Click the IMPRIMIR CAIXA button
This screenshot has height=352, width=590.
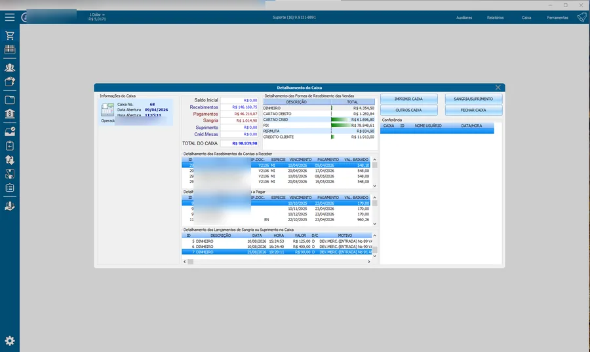[408, 99]
